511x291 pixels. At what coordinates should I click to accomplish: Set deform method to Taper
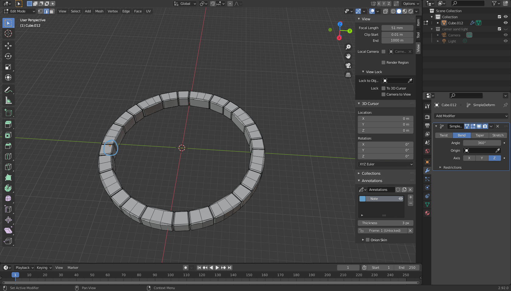[x=480, y=135]
